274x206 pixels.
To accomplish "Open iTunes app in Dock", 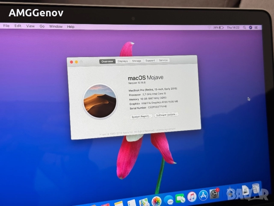I will pyautogui.click(x=192, y=197).
